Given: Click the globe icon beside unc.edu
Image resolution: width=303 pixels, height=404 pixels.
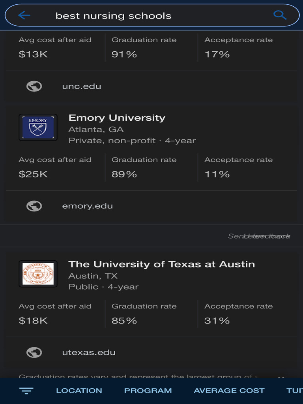Looking at the screenshot, I should point(34,86).
